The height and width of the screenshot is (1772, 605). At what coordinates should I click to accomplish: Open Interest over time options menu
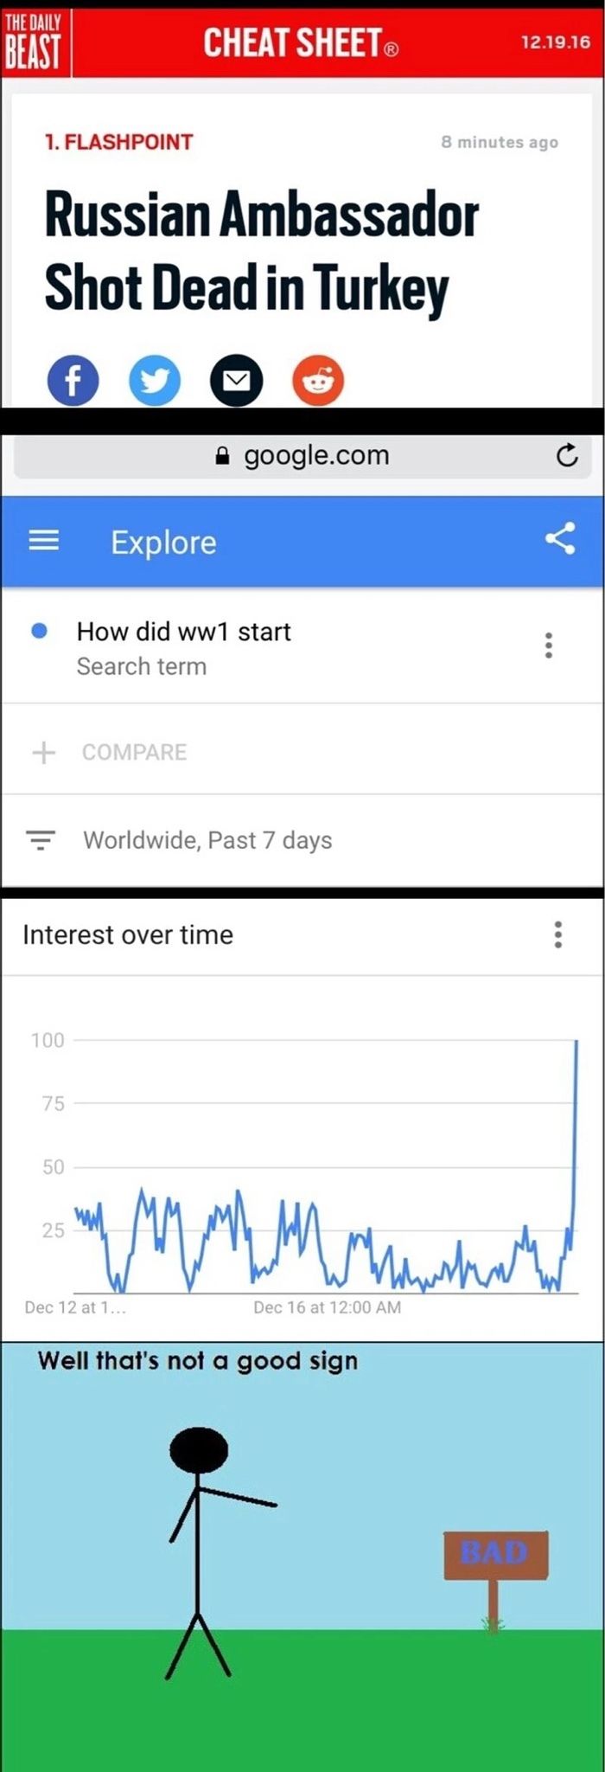[x=558, y=934]
